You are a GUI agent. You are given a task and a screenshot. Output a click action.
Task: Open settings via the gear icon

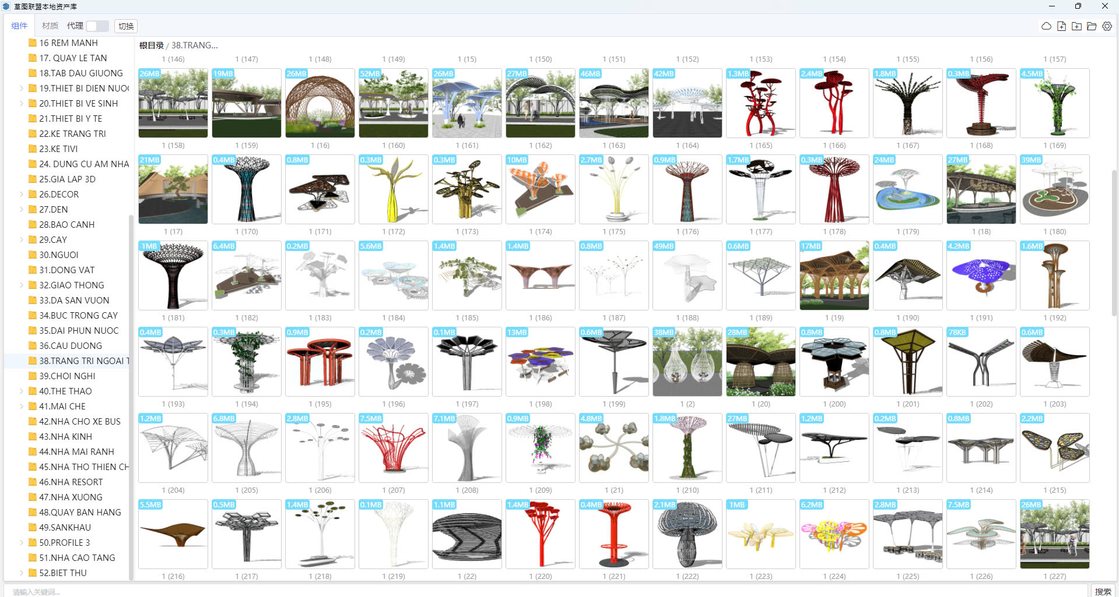(x=1107, y=26)
